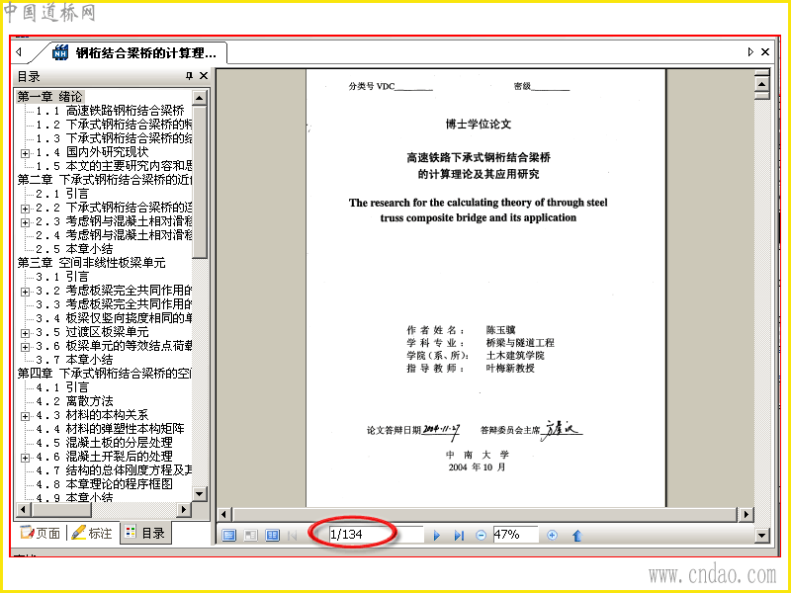Close the 目录 side panel
Viewport: 791px width, 593px height.
pos(204,76)
